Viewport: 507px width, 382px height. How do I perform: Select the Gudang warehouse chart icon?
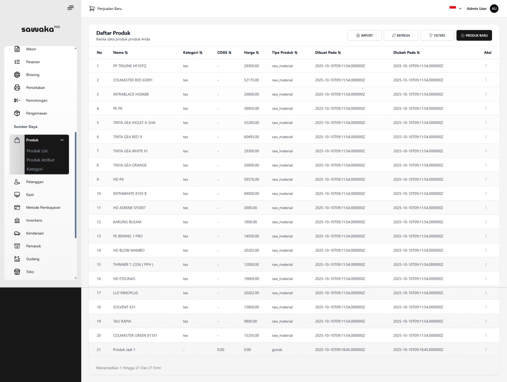coord(17,259)
